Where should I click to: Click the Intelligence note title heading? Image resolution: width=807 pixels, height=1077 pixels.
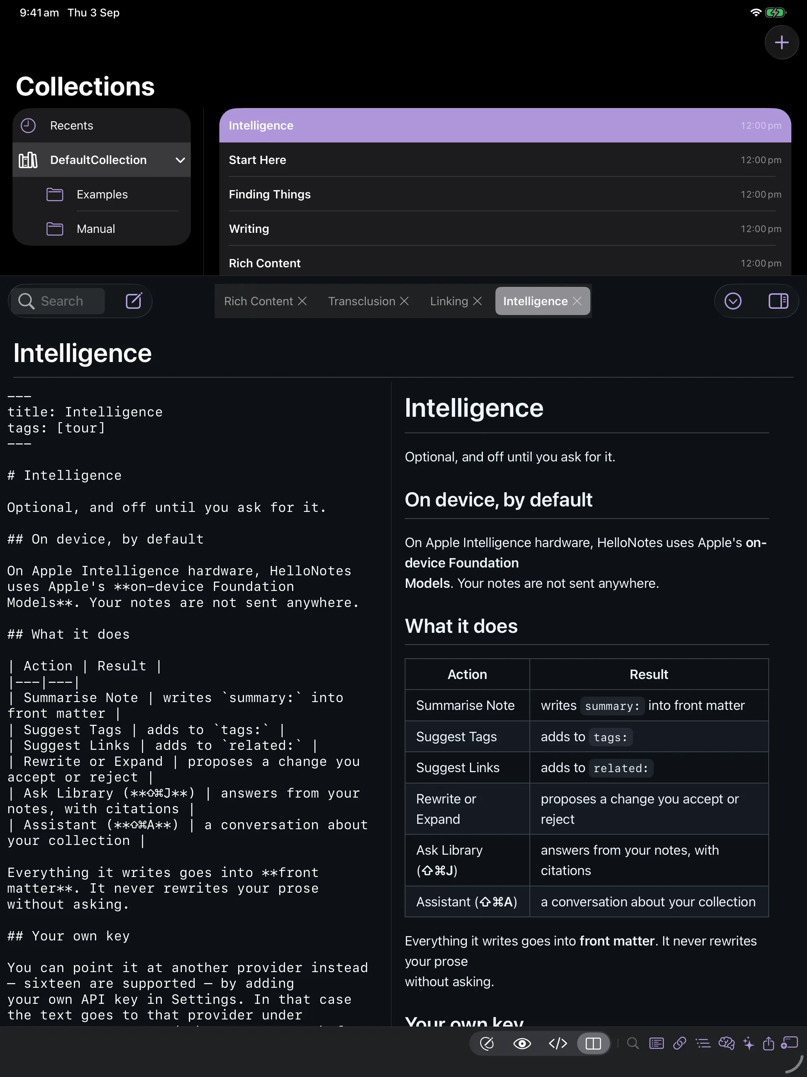tap(82, 353)
